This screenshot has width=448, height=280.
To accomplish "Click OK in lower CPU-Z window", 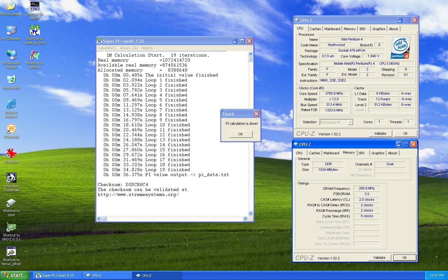I will click(x=404, y=258).
